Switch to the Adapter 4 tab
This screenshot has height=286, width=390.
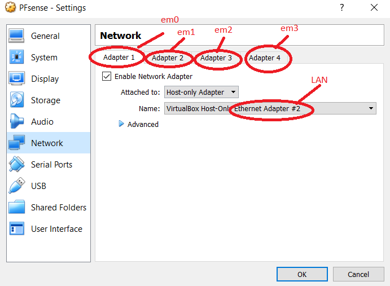point(264,58)
